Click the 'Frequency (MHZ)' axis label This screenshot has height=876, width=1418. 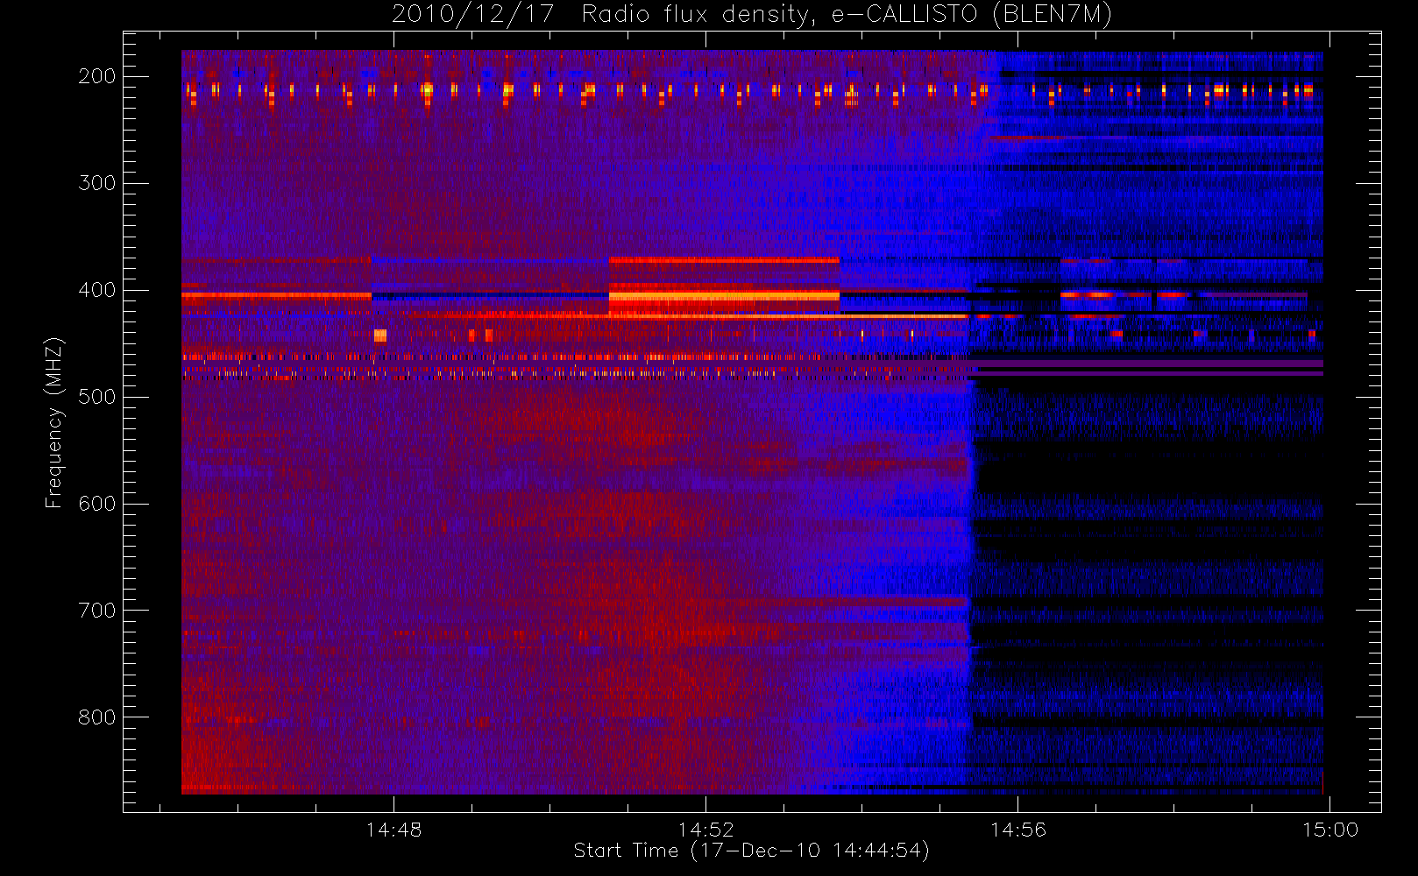pyautogui.click(x=53, y=422)
